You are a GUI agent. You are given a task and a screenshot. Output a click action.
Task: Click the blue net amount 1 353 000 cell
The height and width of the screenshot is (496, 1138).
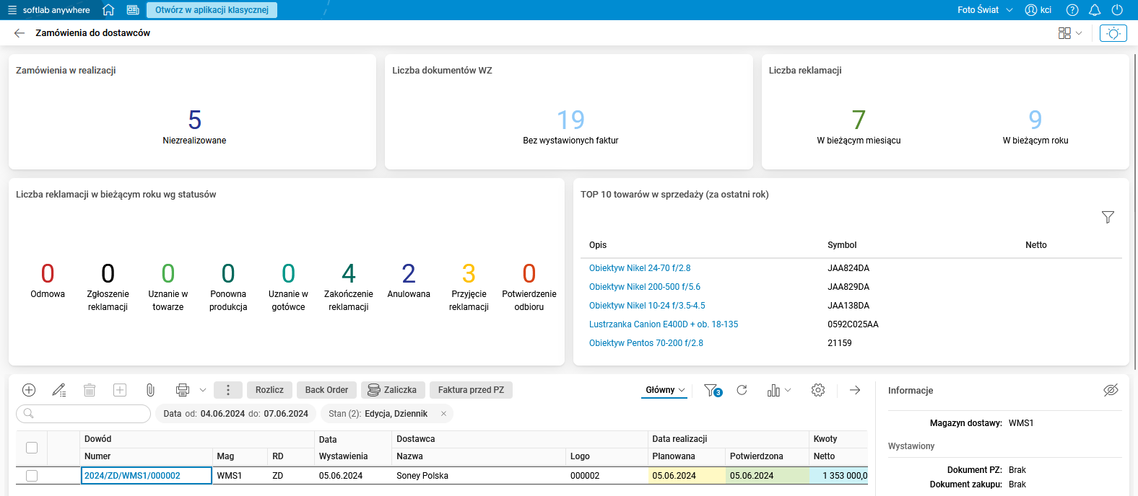click(x=838, y=476)
